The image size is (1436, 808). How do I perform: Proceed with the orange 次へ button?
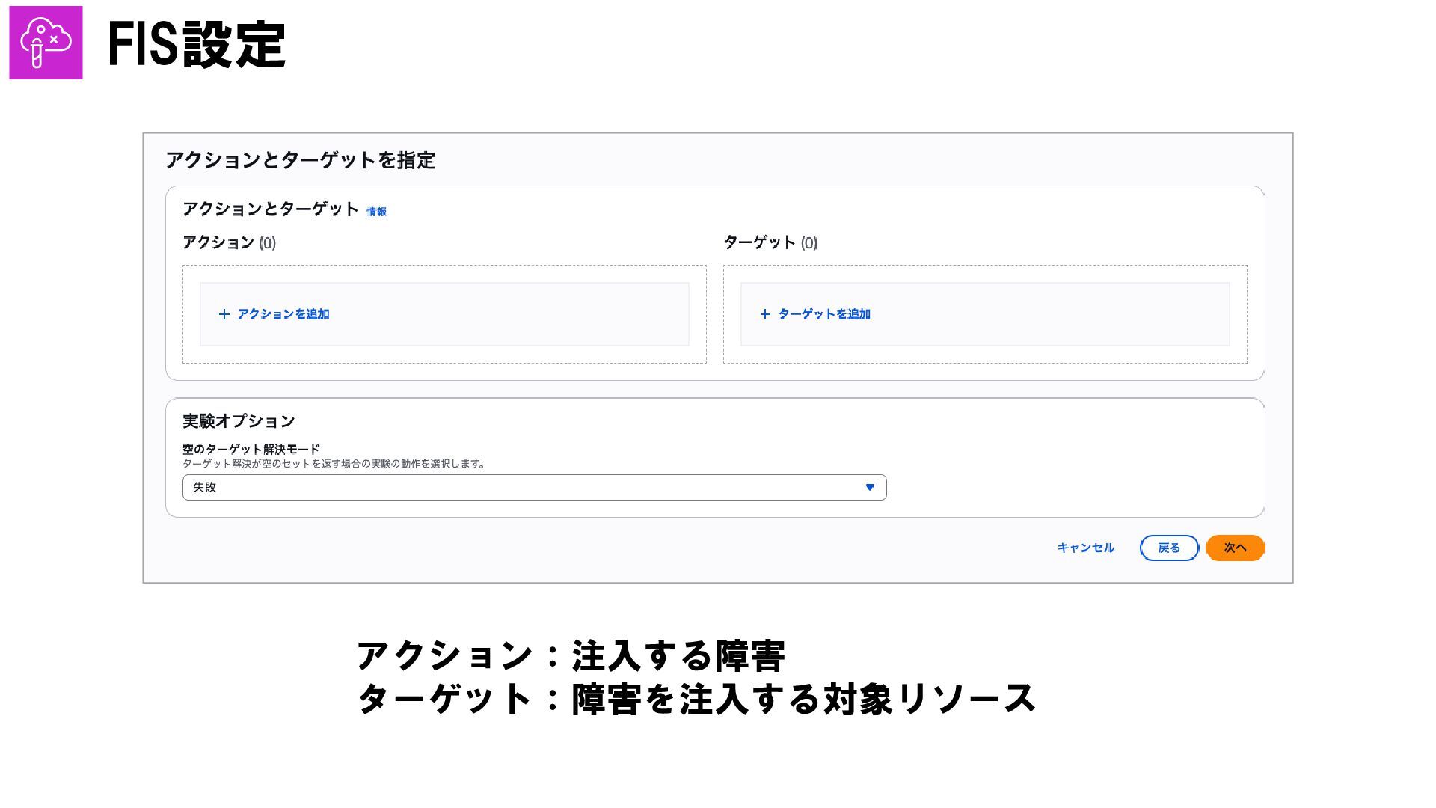(x=1235, y=548)
